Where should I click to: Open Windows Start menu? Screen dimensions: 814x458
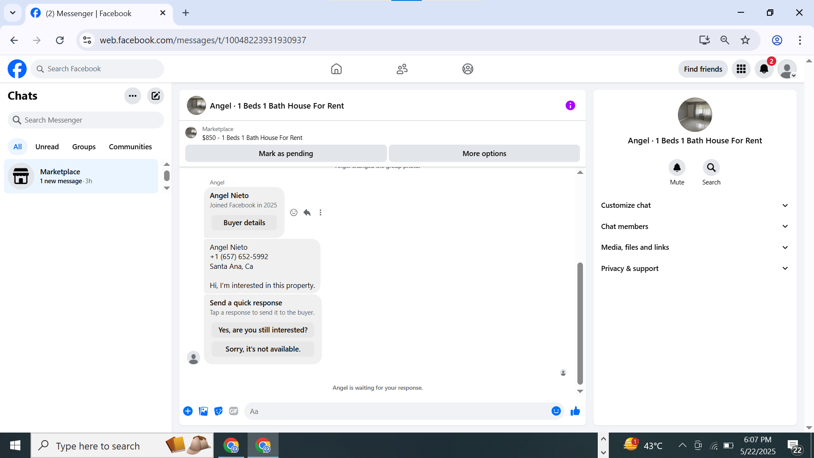[x=15, y=445]
